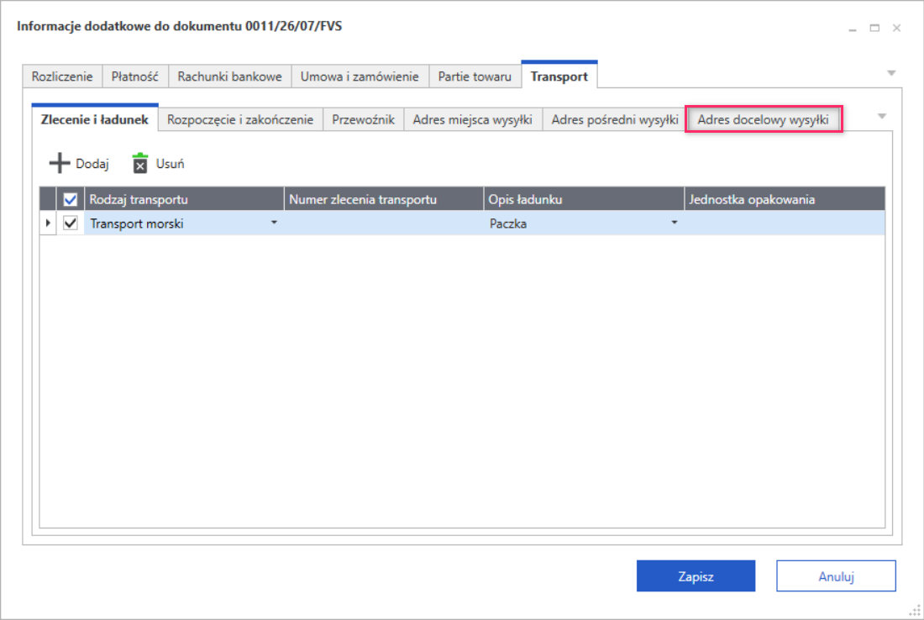924x620 pixels.
Task: Click the Numer zlecenia transportu column header
Action: tap(384, 199)
